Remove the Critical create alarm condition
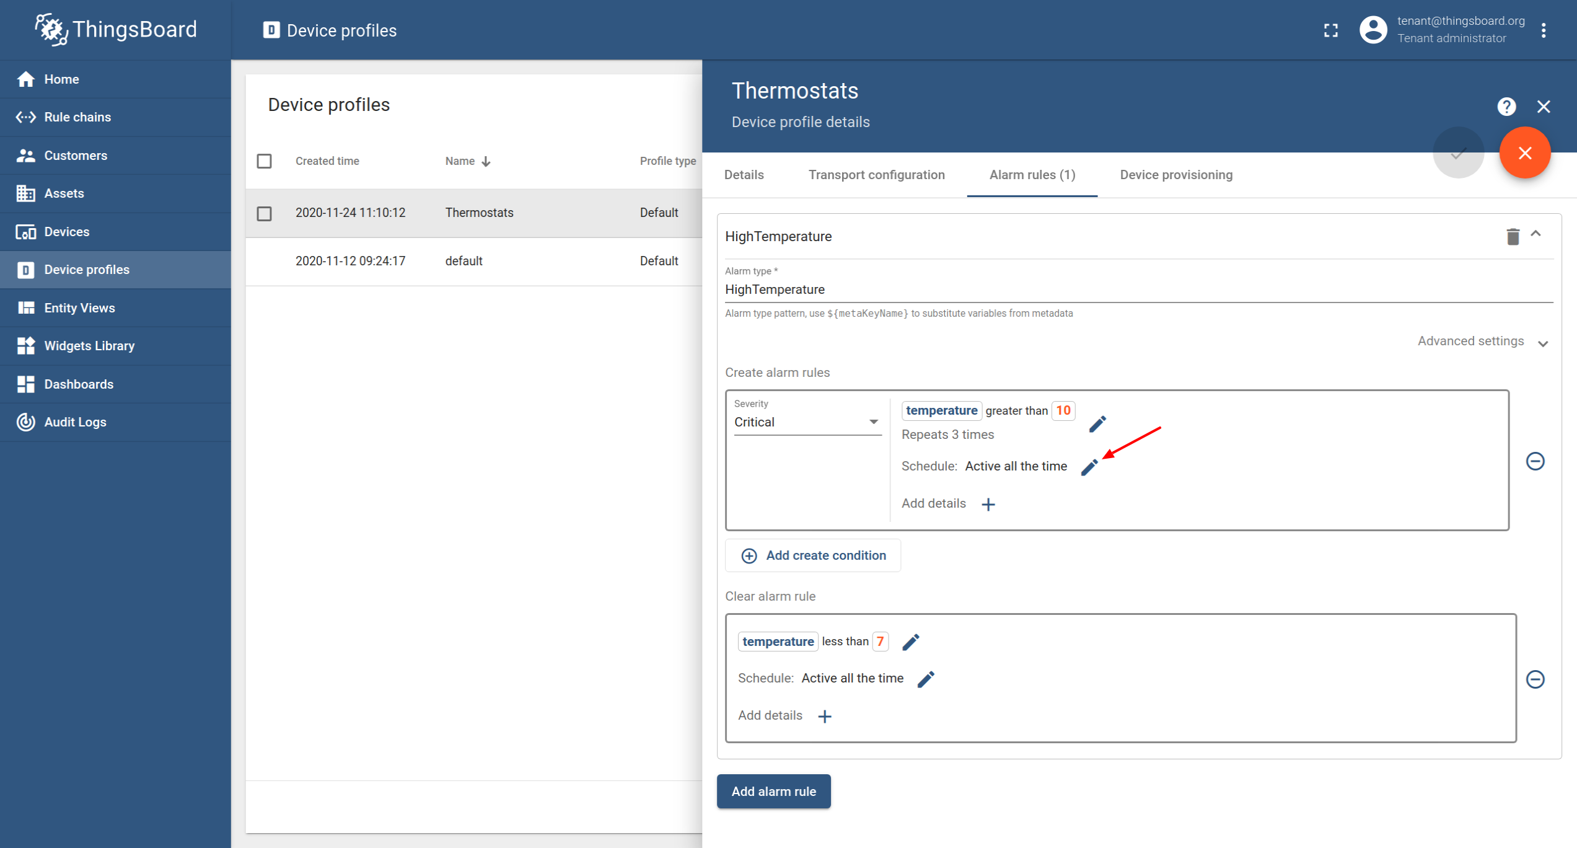Viewport: 1577px width, 848px height. (x=1535, y=461)
